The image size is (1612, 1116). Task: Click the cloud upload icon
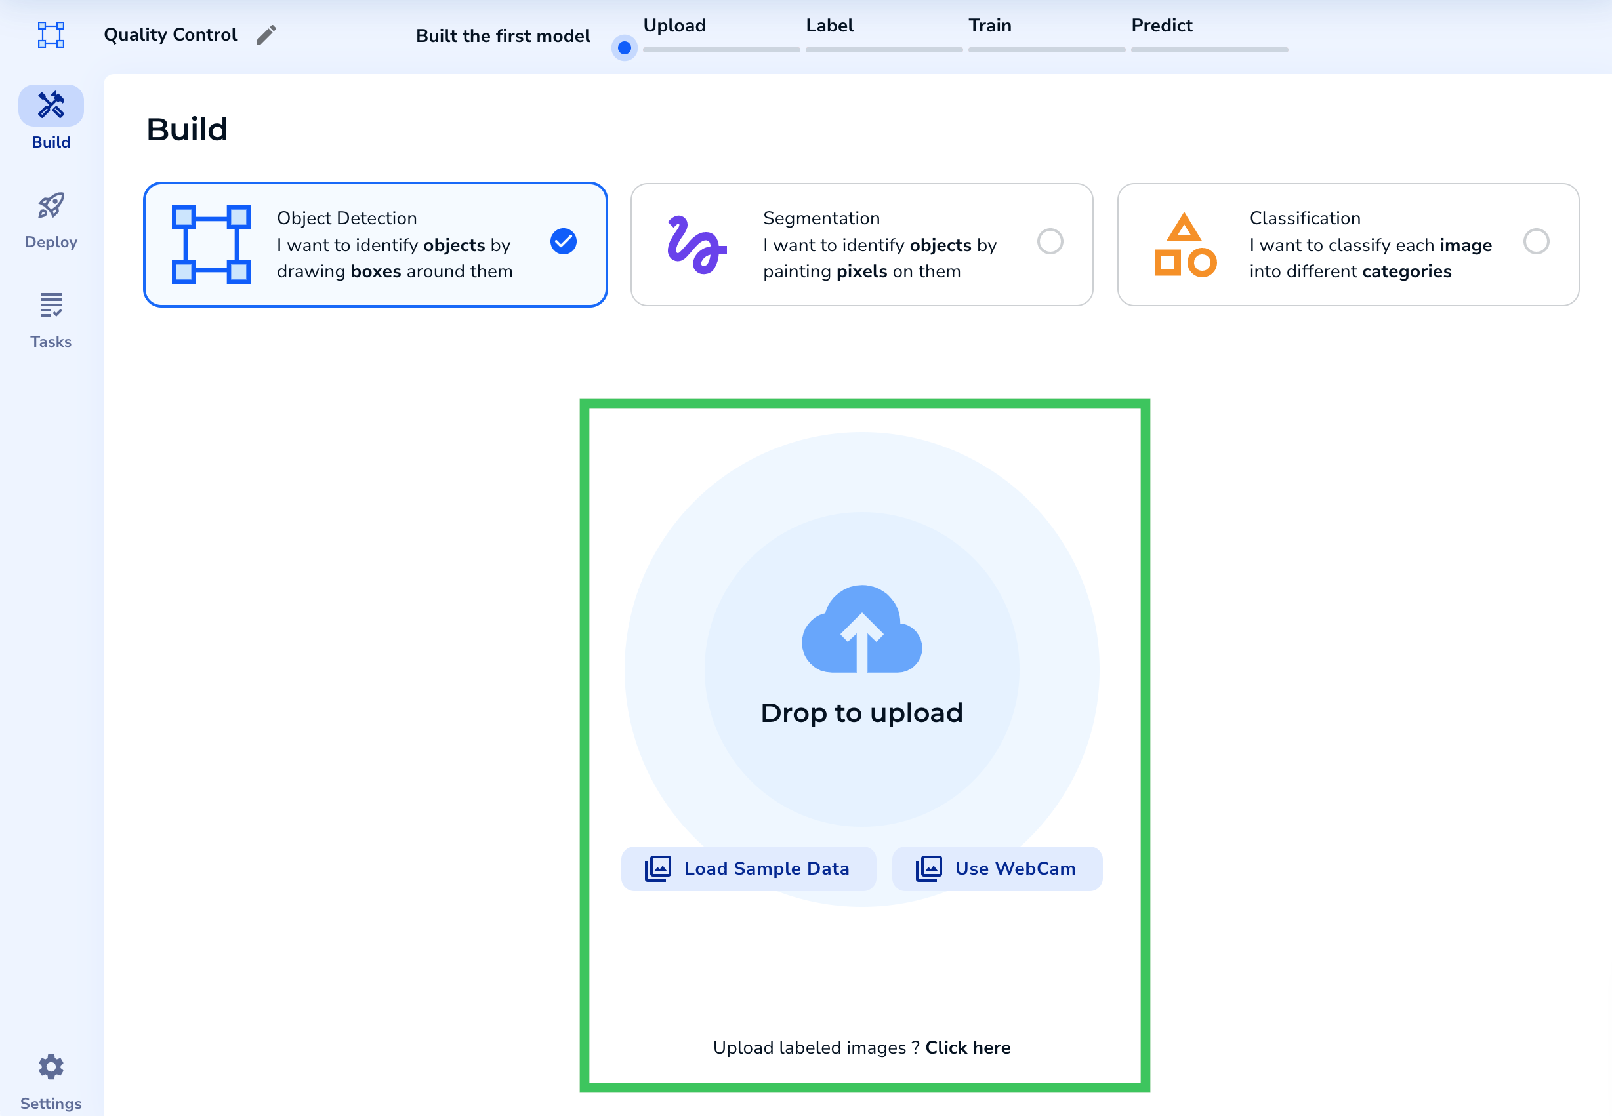[x=861, y=629]
